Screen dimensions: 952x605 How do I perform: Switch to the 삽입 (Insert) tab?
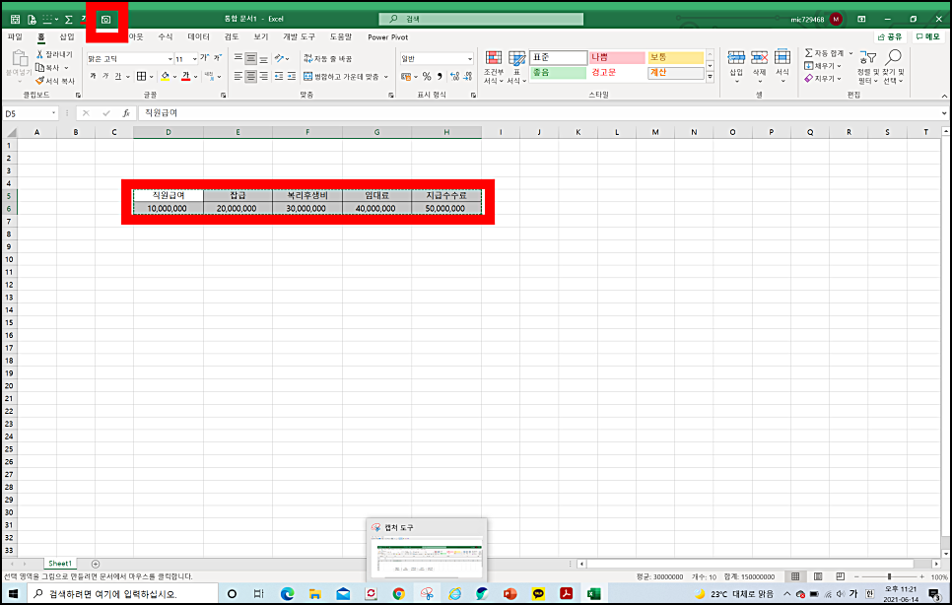67,37
